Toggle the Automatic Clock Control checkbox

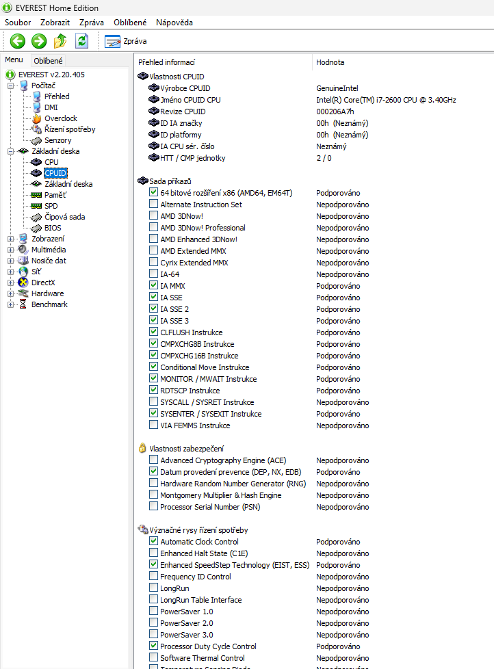click(x=153, y=541)
